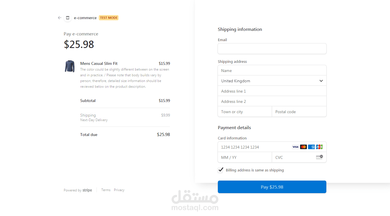Click the Postal code field

coord(299,112)
